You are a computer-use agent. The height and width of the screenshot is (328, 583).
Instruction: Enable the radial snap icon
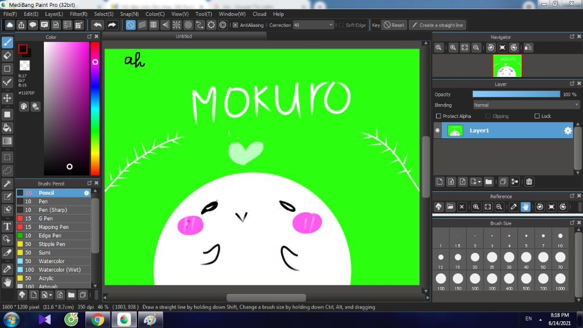point(176,25)
